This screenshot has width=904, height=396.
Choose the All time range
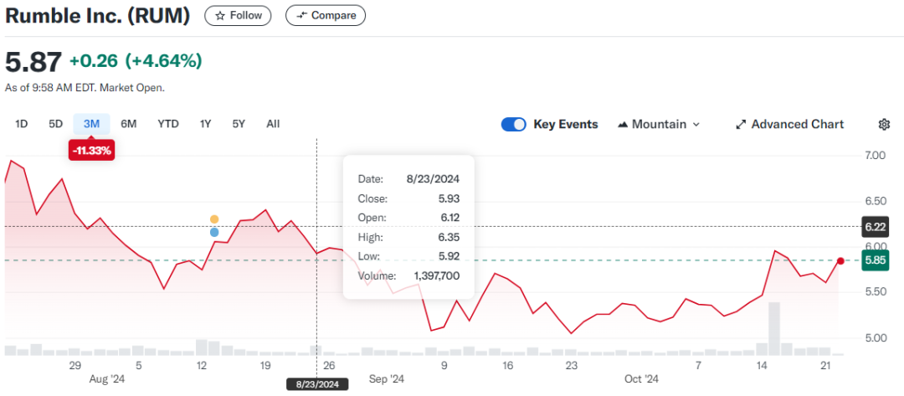[x=273, y=124]
